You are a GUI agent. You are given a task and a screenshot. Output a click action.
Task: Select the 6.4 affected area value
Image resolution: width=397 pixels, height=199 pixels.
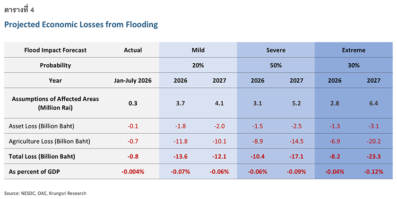(x=373, y=104)
